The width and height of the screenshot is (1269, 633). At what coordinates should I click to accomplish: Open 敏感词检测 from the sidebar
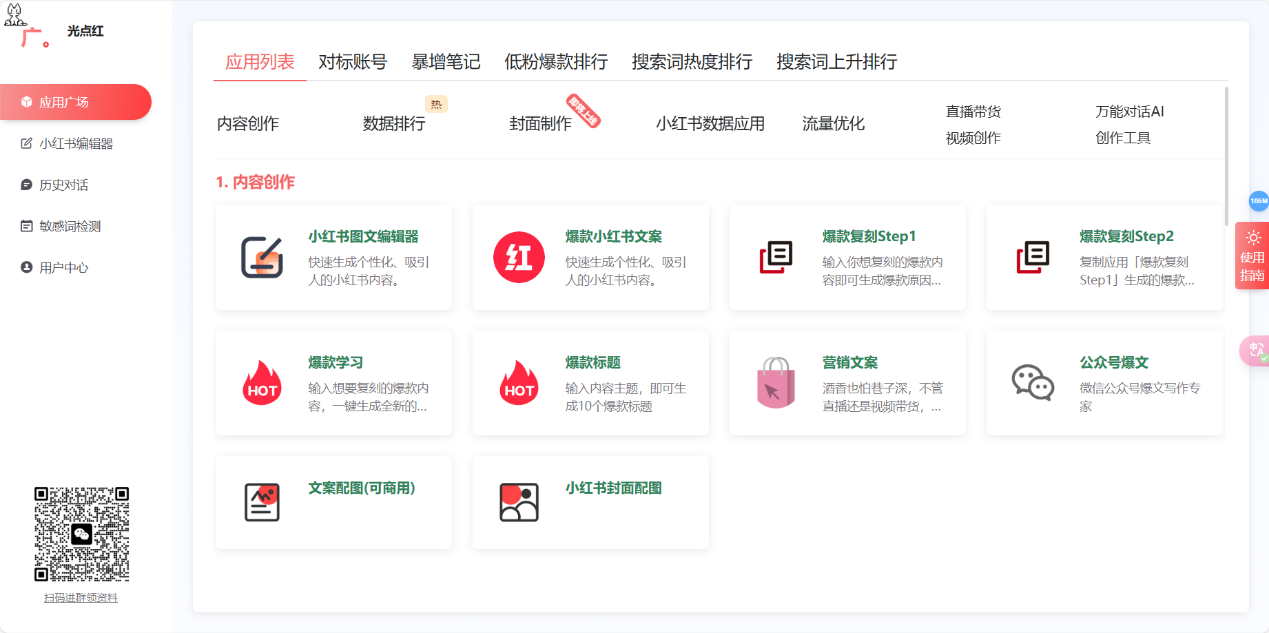[70, 226]
